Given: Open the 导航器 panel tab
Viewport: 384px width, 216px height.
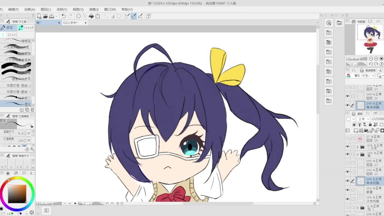Looking at the screenshot, I should point(359,22).
